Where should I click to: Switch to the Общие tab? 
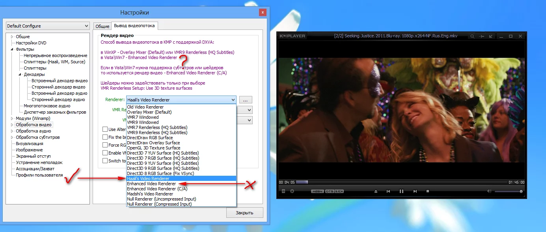coord(102,26)
